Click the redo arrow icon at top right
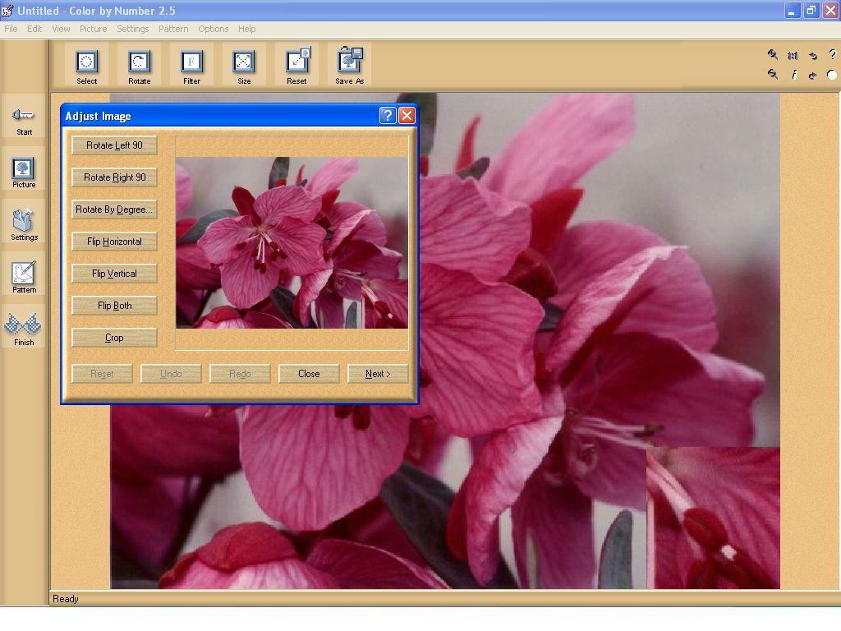Viewport: 841px width, 631px height. [x=812, y=75]
